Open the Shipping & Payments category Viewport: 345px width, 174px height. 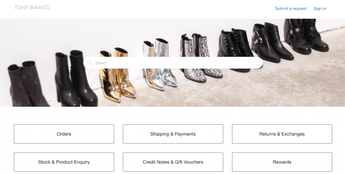(x=173, y=134)
